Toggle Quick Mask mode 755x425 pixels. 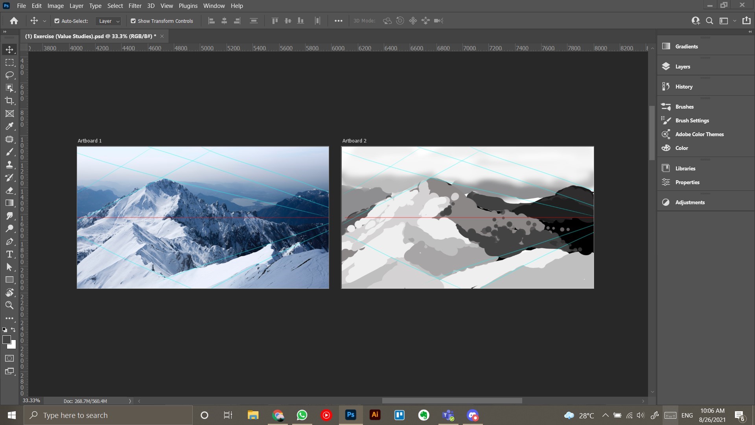(x=9, y=358)
